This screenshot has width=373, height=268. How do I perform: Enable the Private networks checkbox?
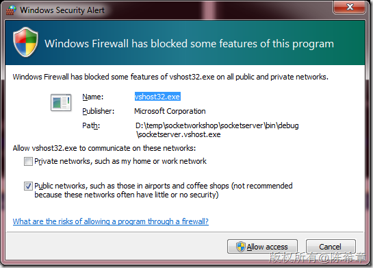(28, 161)
